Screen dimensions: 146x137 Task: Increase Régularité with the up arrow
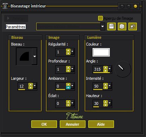click(x=68, y=50)
